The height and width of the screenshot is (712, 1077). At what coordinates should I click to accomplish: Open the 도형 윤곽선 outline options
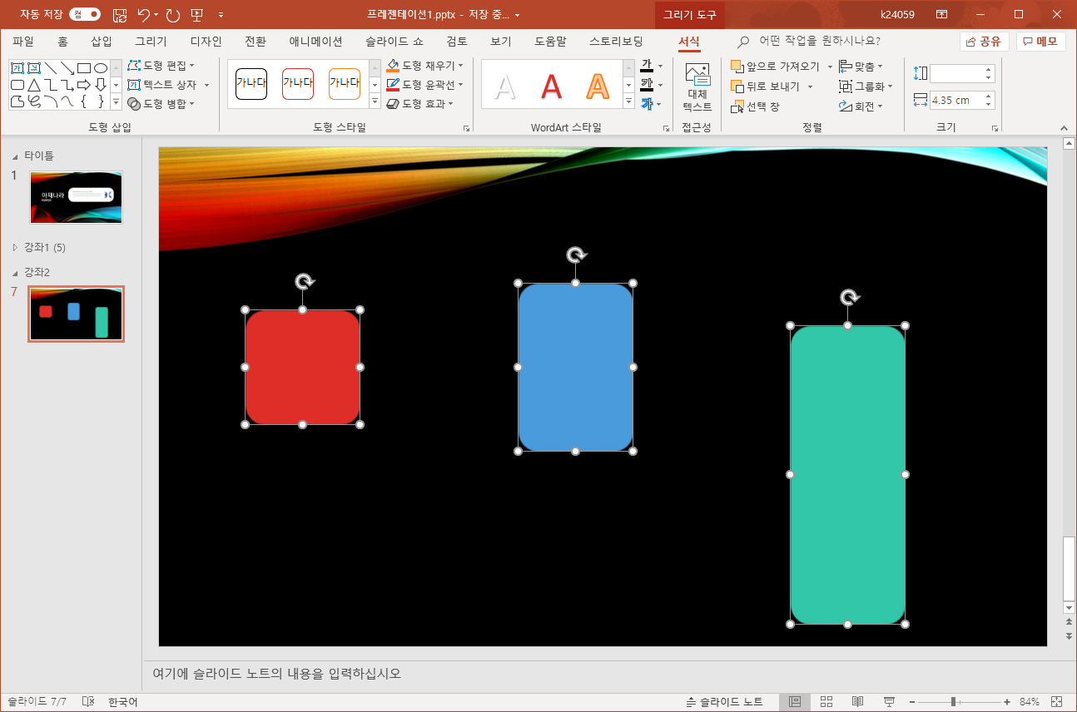pyautogui.click(x=425, y=84)
